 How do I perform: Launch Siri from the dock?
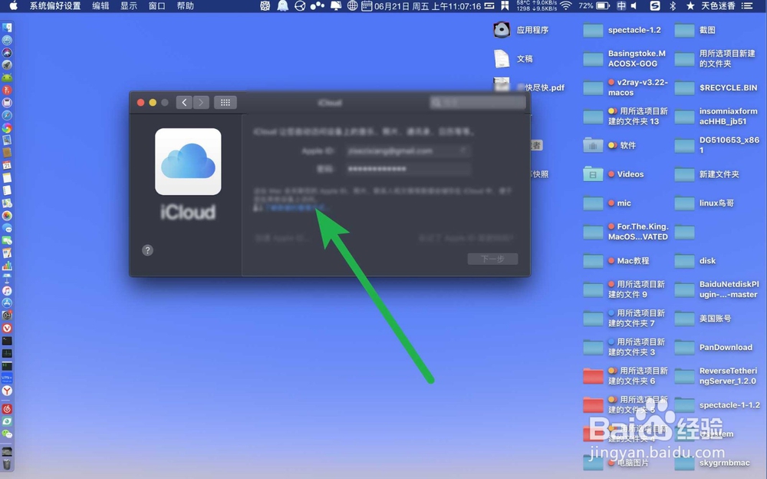[x=7, y=52]
